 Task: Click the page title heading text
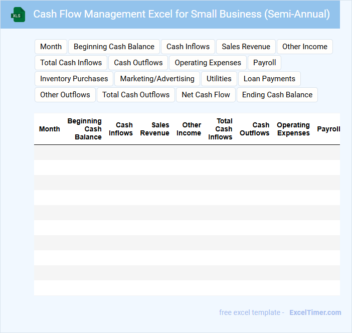182,14
